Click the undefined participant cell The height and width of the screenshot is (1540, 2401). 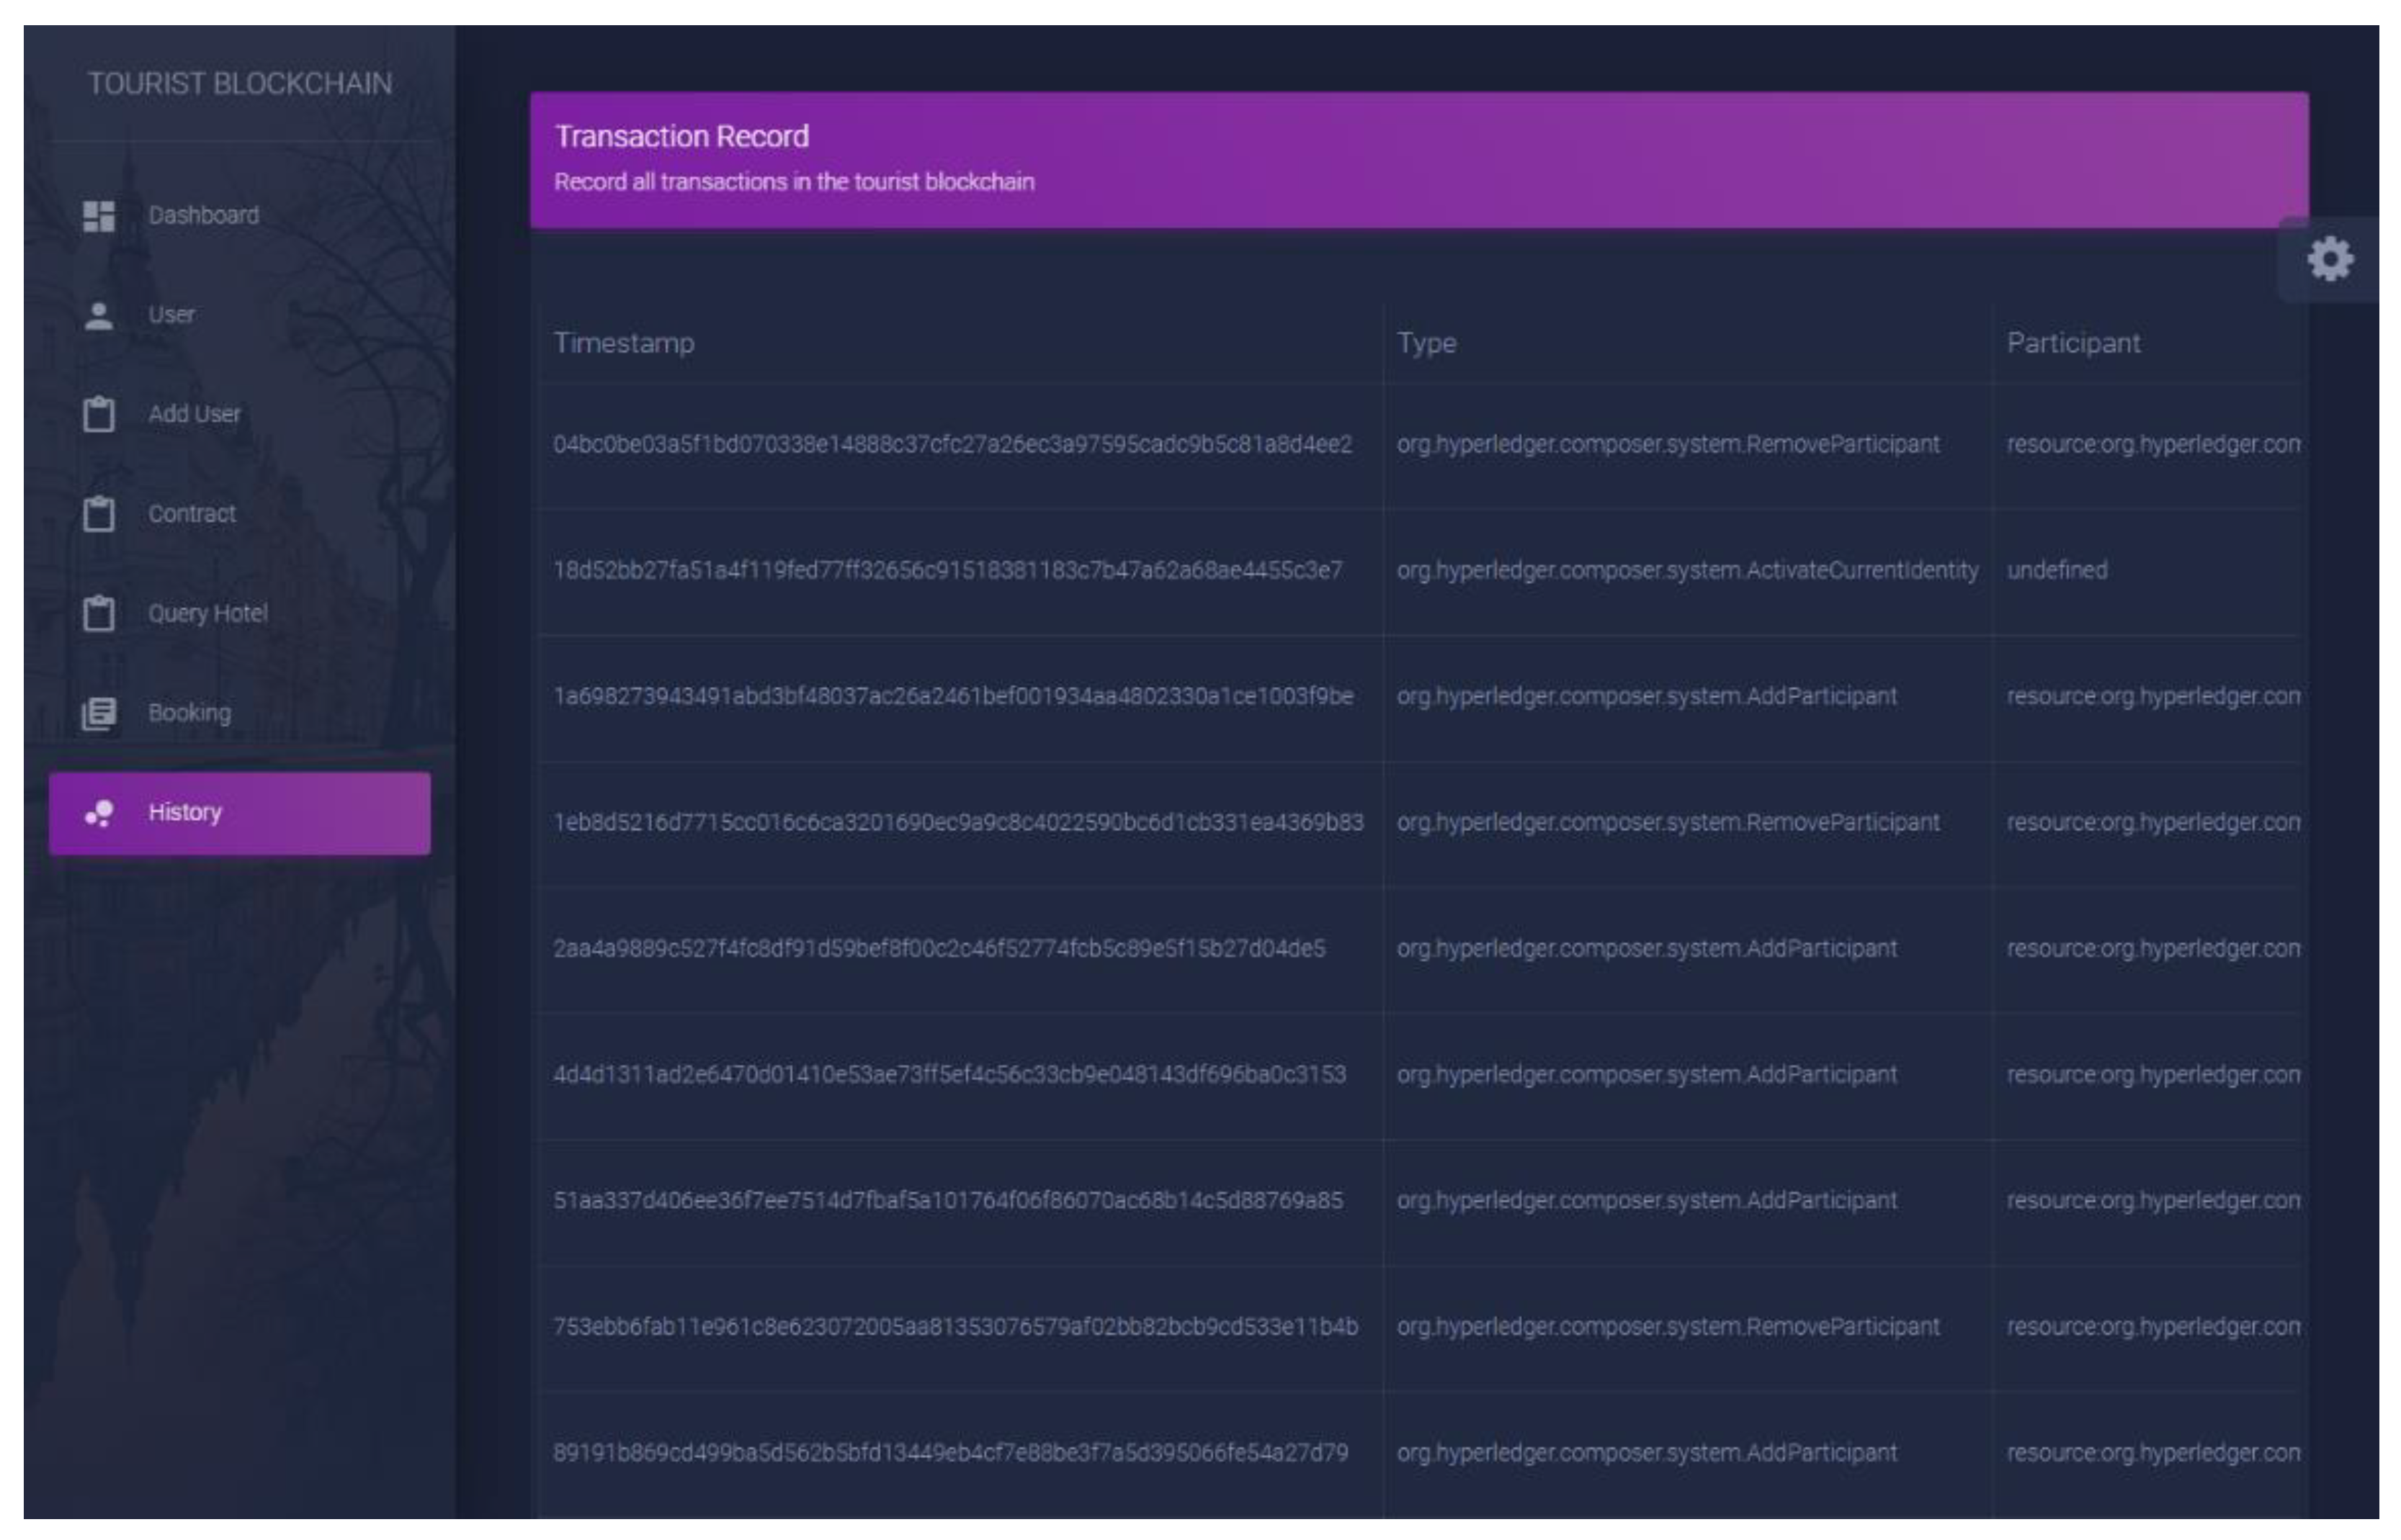[2057, 570]
